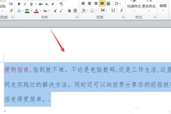Align text left

coord(83,3)
